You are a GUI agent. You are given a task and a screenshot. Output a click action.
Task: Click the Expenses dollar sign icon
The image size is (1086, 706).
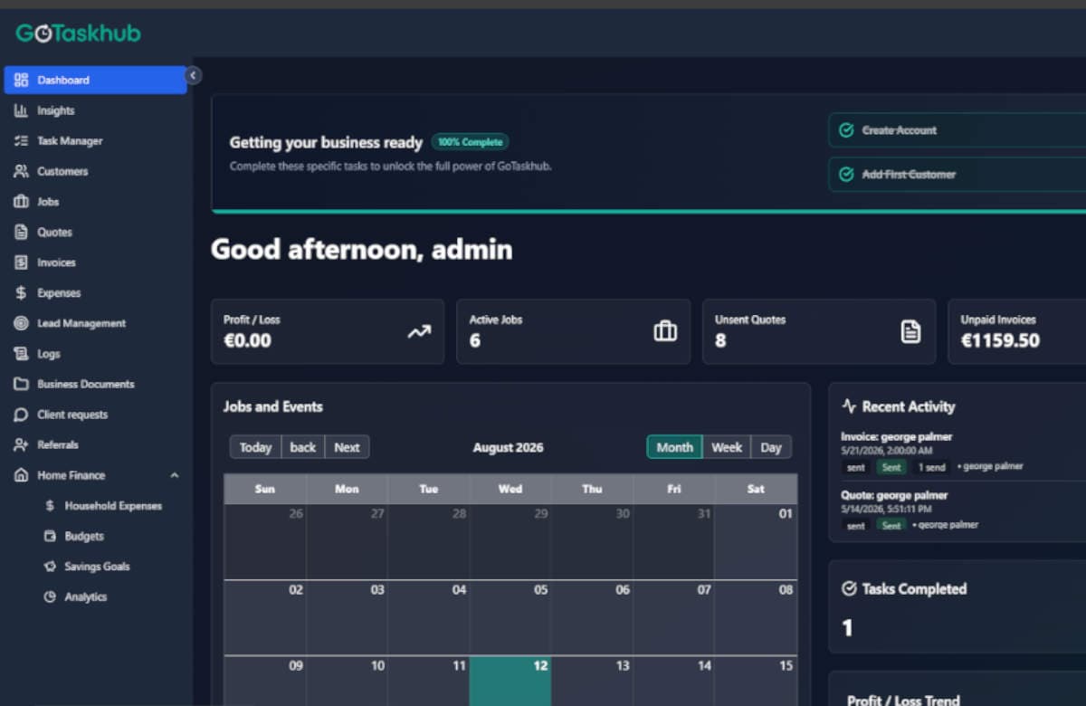click(21, 293)
